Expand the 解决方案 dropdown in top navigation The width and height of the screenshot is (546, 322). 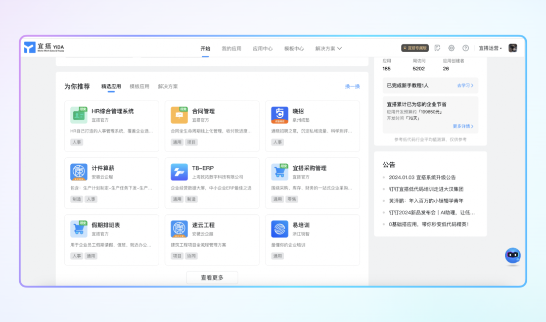(x=329, y=49)
